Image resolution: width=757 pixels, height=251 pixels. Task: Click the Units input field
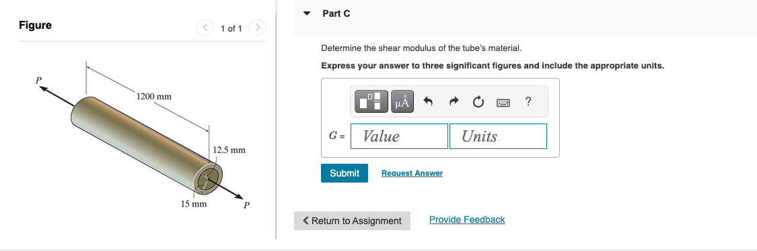click(498, 136)
